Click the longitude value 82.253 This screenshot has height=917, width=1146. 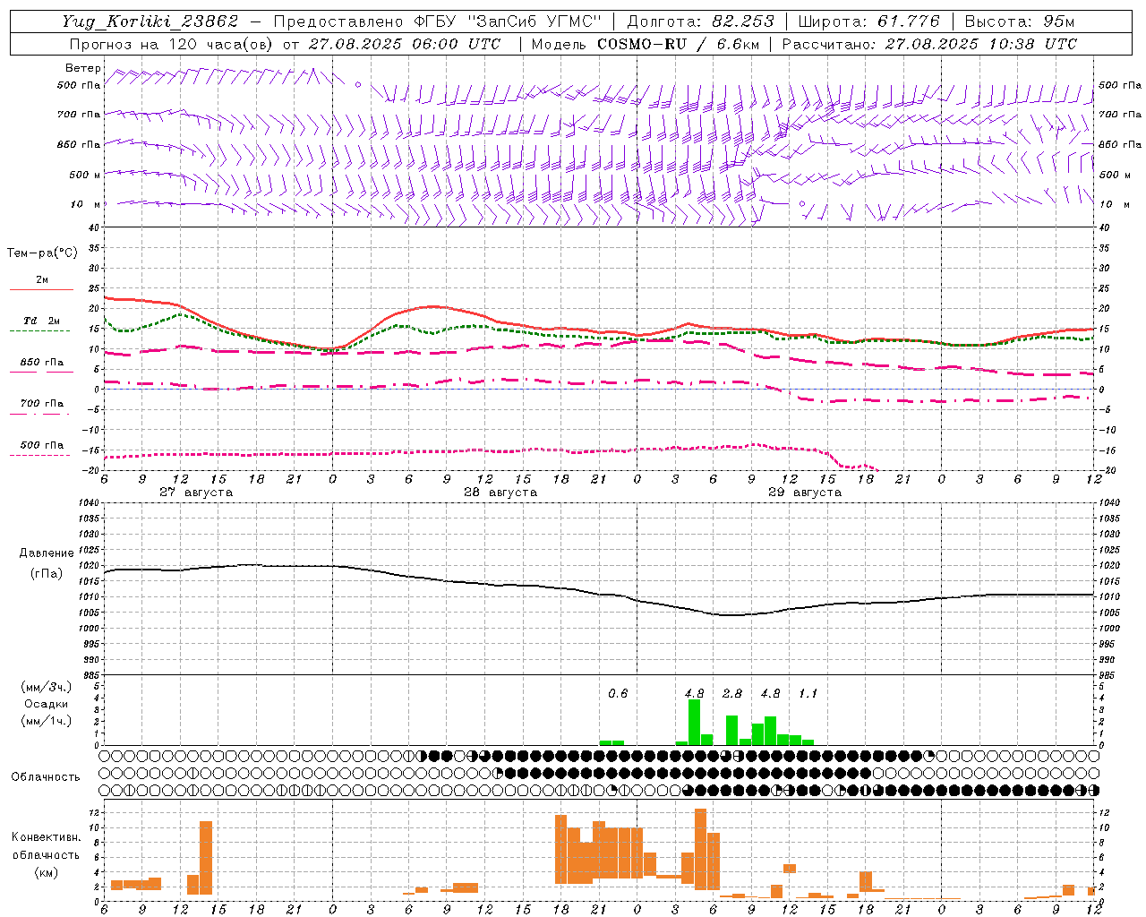pos(745,21)
